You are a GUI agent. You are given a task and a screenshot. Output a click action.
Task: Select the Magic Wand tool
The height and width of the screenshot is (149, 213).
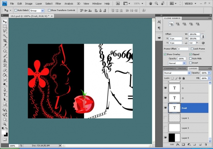5,36
